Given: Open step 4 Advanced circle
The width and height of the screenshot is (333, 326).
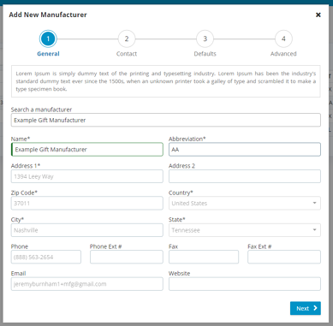Looking at the screenshot, I should [283, 39].
